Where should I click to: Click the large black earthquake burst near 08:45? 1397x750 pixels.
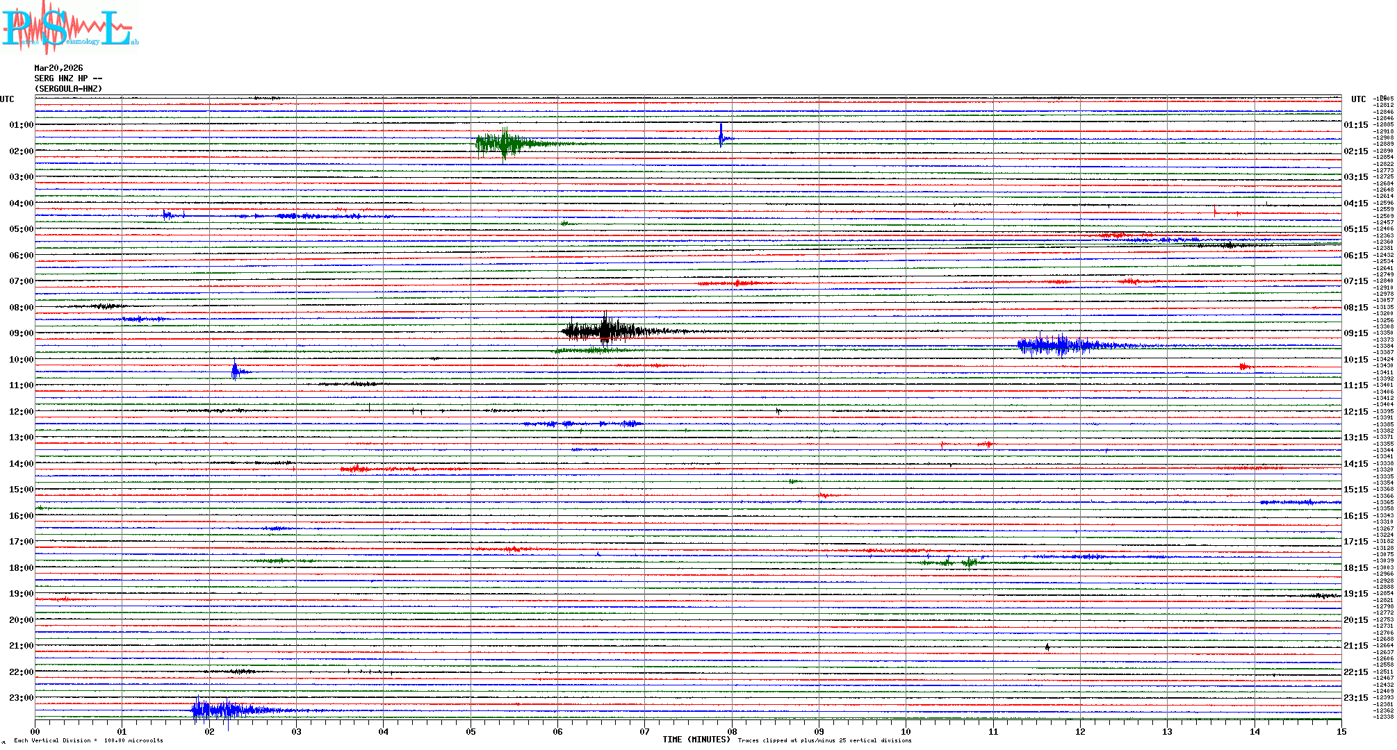[605, 331]
